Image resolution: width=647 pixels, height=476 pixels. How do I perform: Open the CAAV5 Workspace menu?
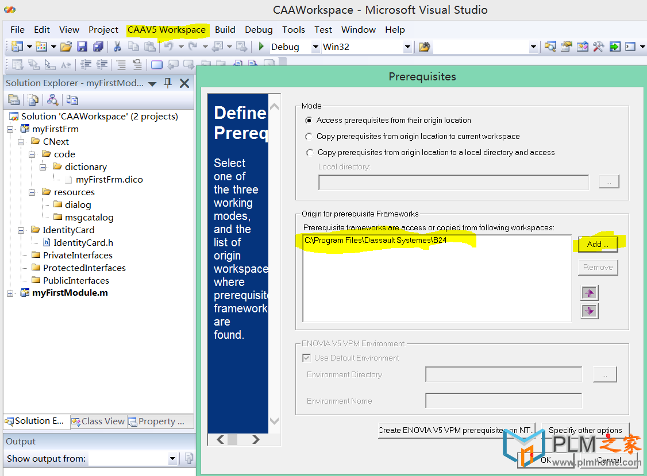[x=166, y=30]
